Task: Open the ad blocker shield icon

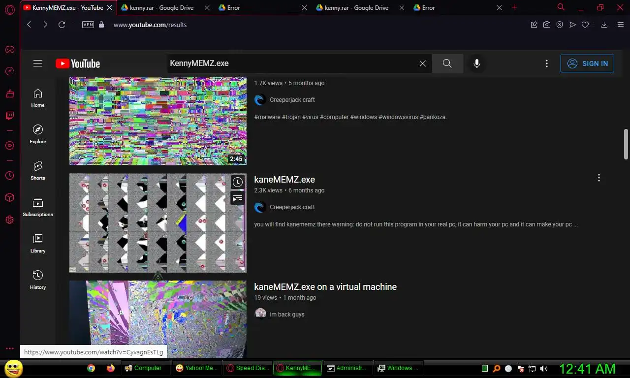Action: click(560, 25)
